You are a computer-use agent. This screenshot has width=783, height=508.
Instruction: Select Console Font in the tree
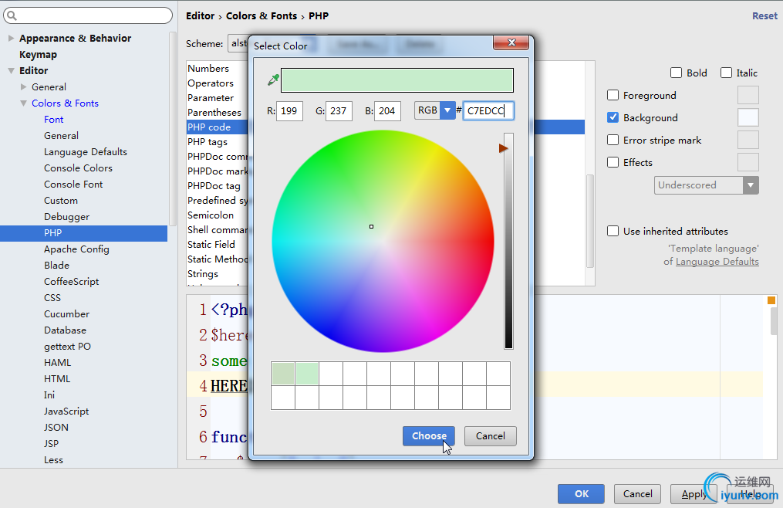point(73,185)
